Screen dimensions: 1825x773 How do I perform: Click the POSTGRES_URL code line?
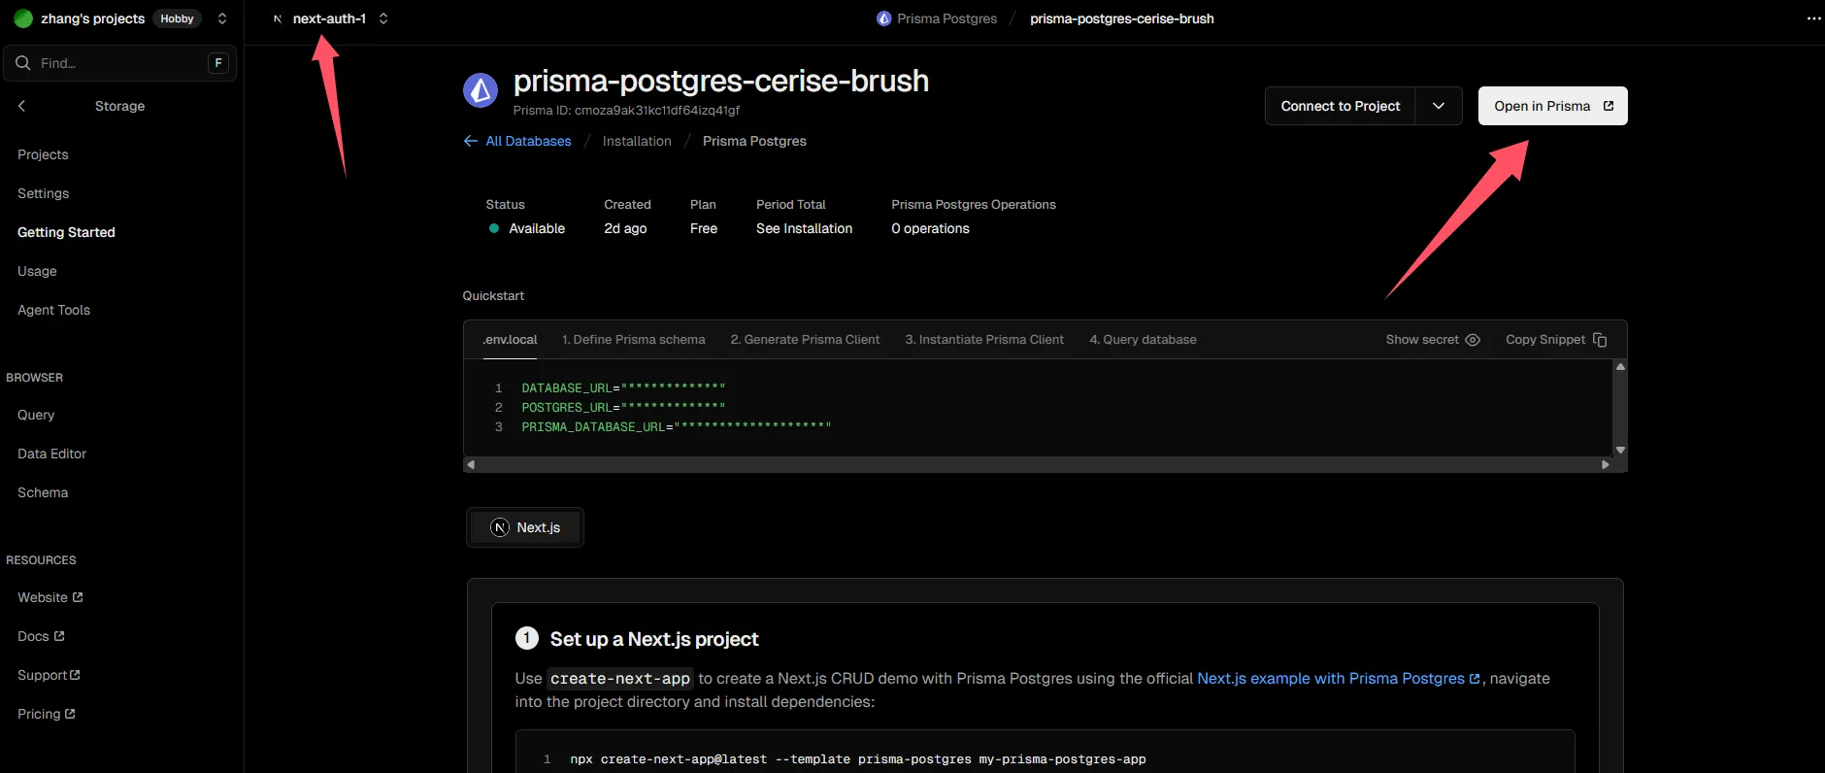pos(623,408)
